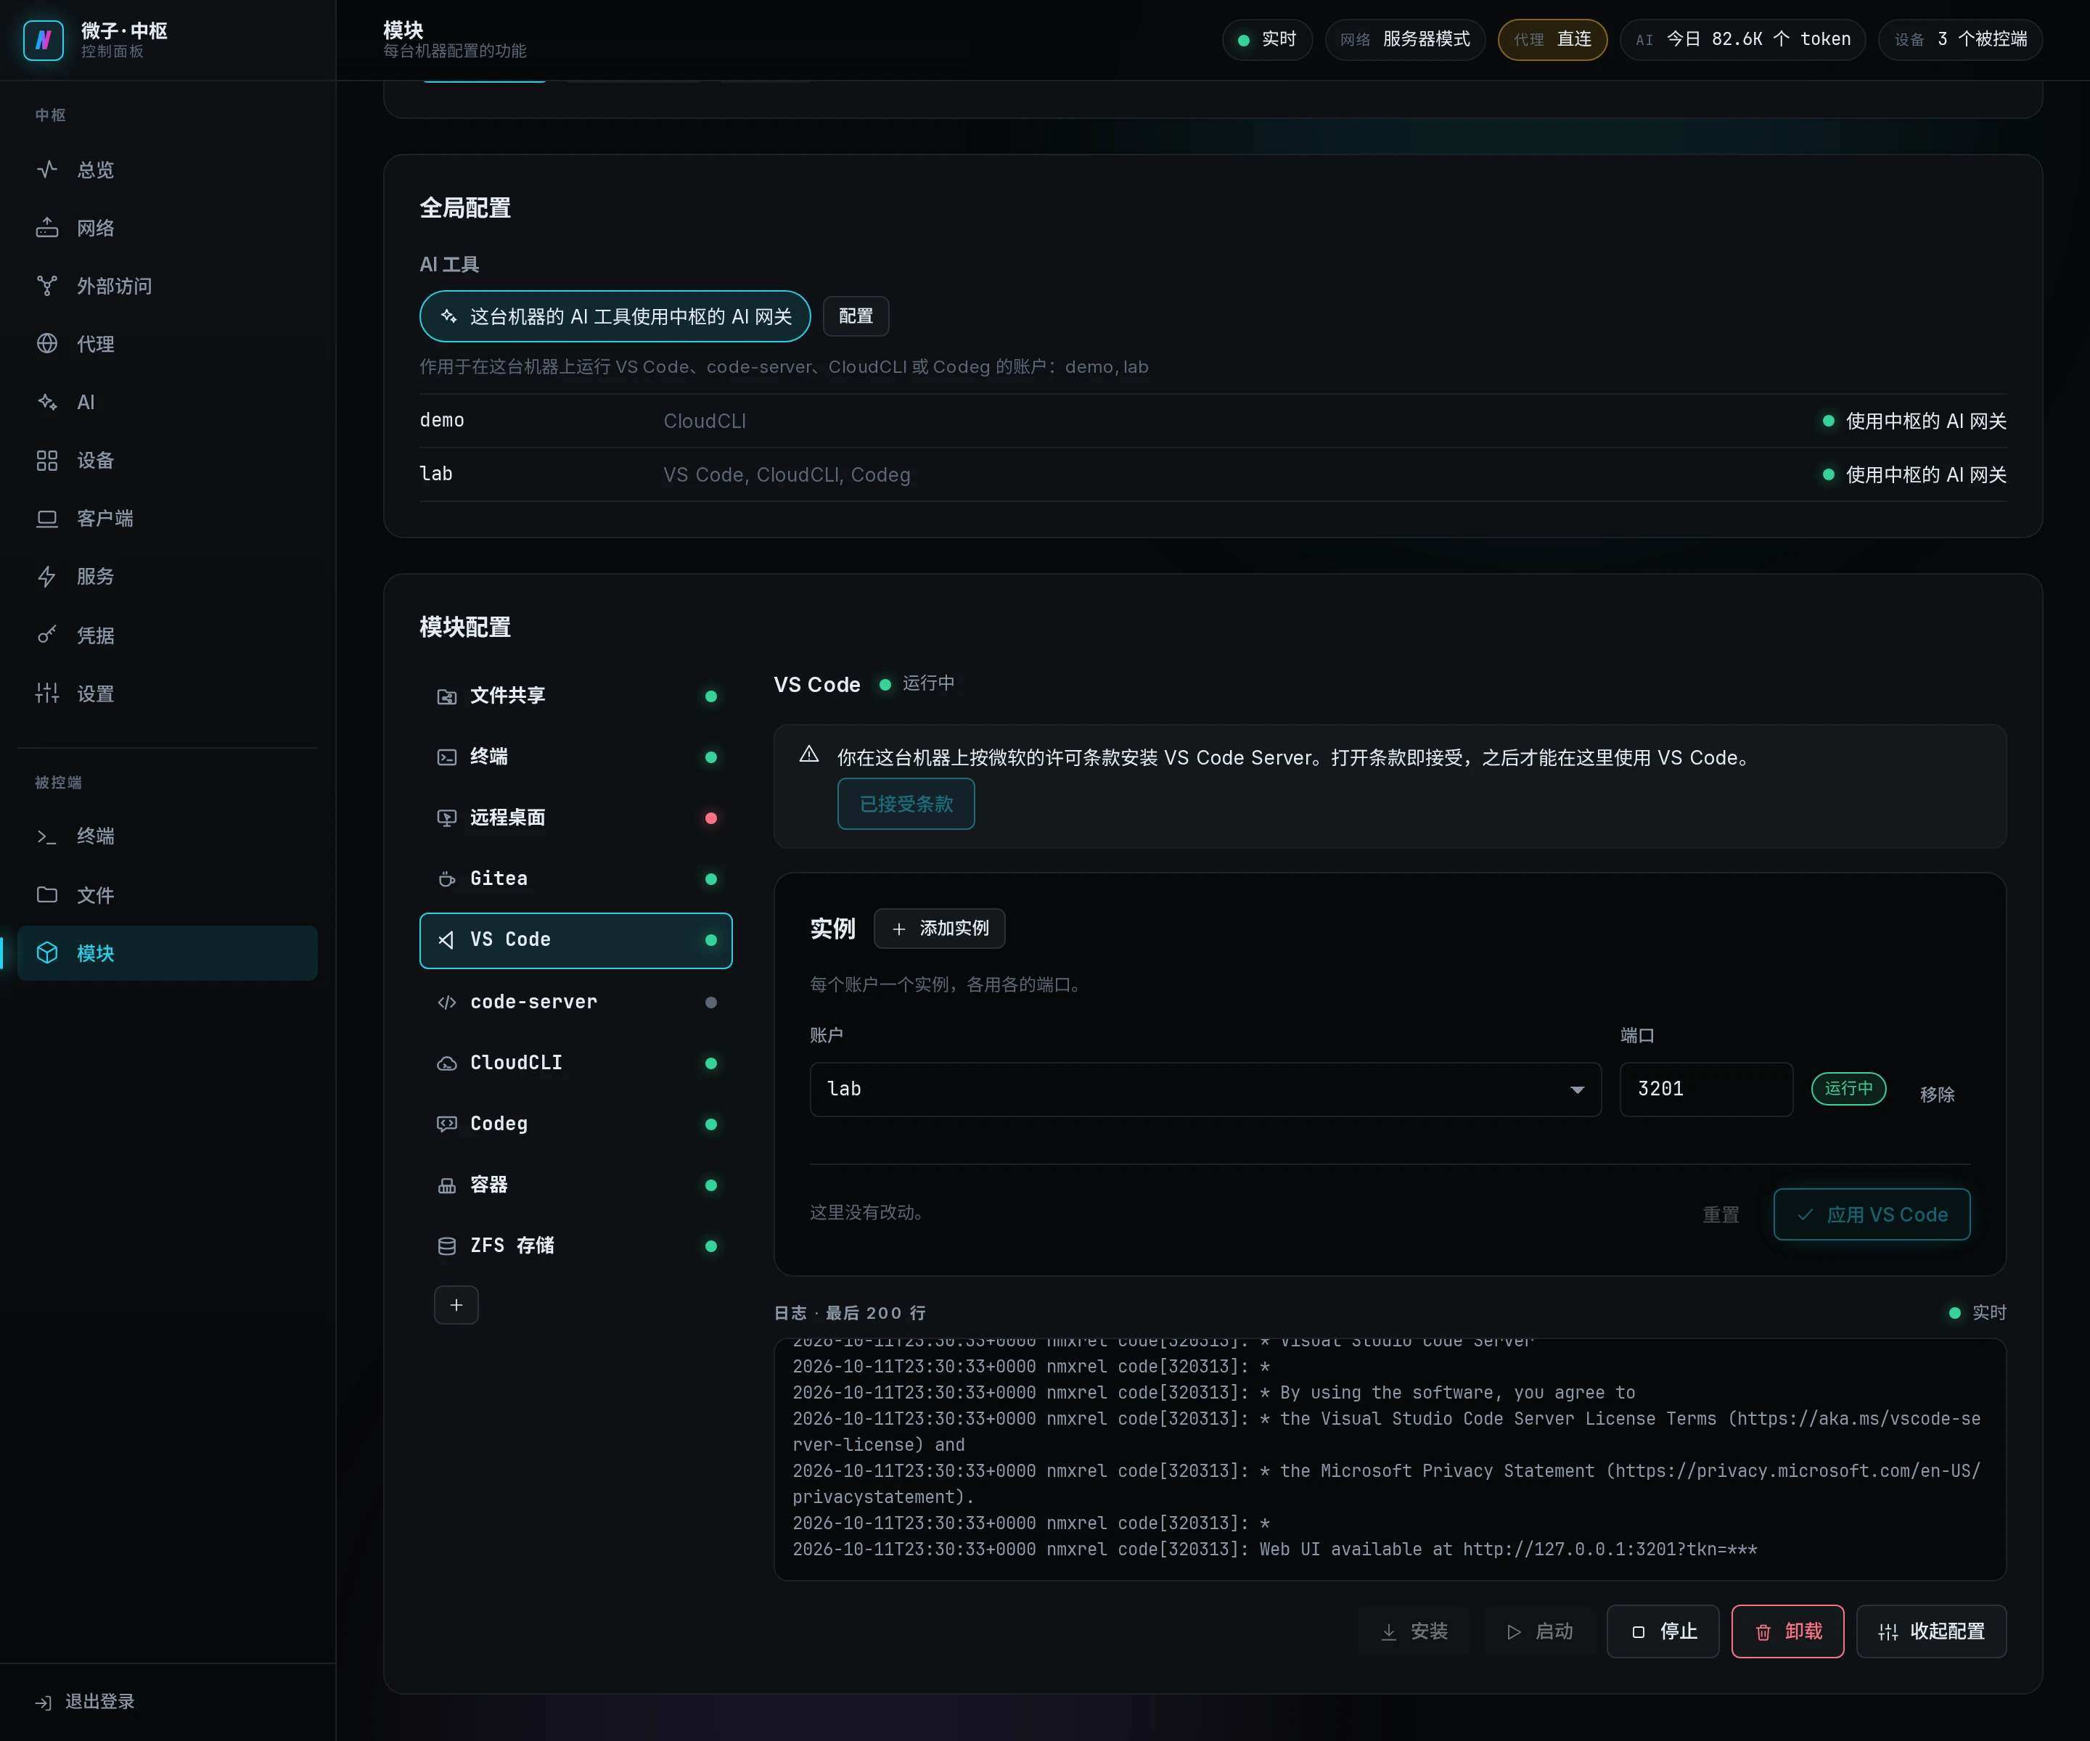The height and width of the screenshot is (1741, 2090).
Task: Click 移除 to remove lab instance
Action: pos(1937,1095)
